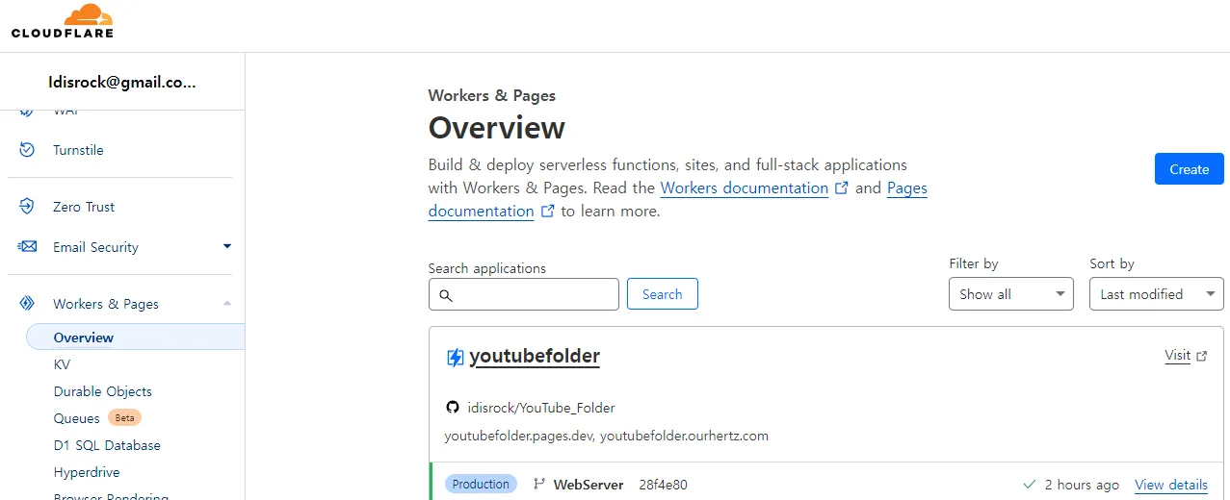Click the blue Create button
Image resolution: width=1230 pixels, height=500 pixels.
click(1189, 169)
